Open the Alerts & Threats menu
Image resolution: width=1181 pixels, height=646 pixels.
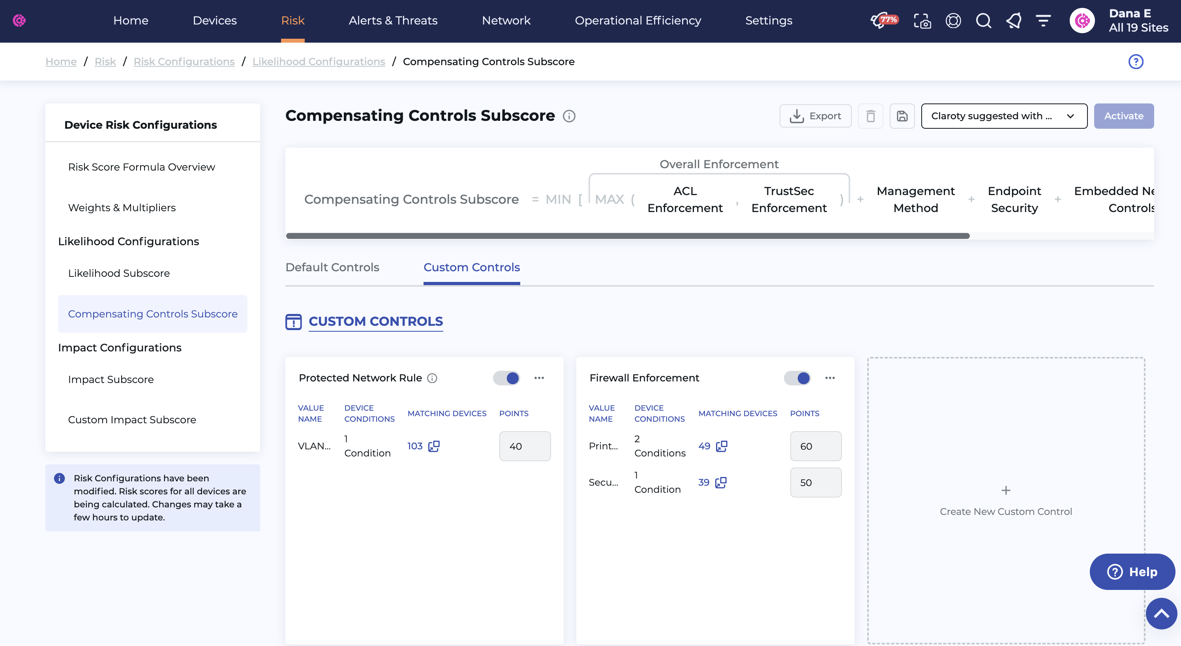pyautogui.click(x=393, y=21)
